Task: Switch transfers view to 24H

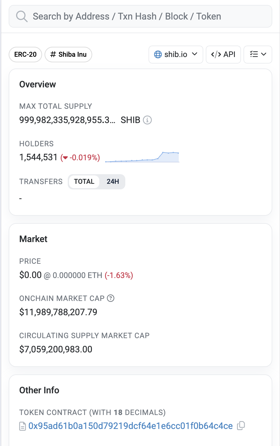Action: point(113,182)
